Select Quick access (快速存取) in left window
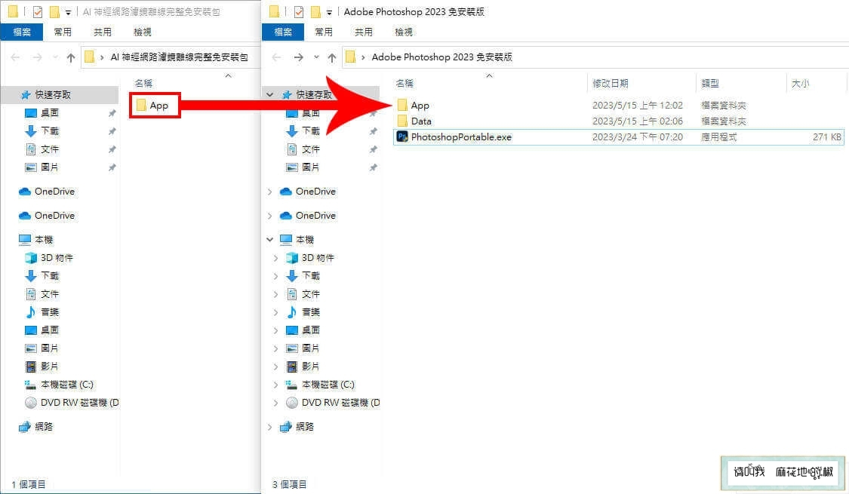849x494 pixels. point(46,95)
